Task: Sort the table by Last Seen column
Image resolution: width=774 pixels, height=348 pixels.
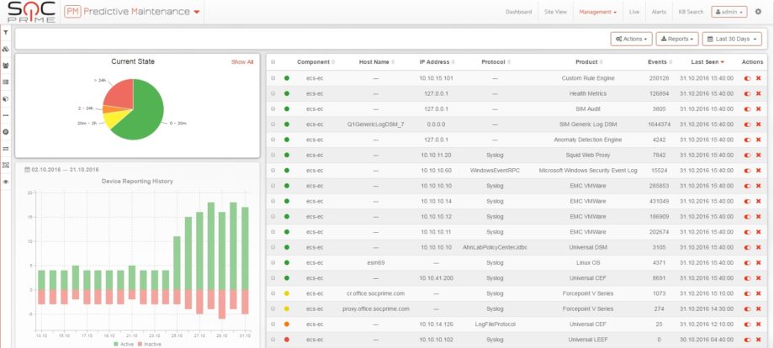Action: click(708, 62)
